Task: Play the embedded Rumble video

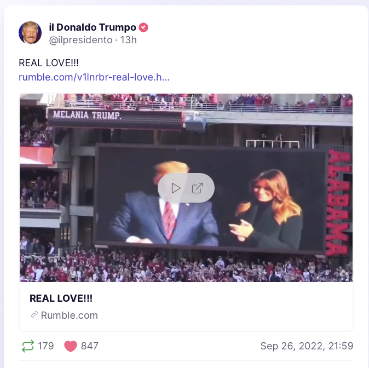Action: pyautogui.click(x=176, y=188)
